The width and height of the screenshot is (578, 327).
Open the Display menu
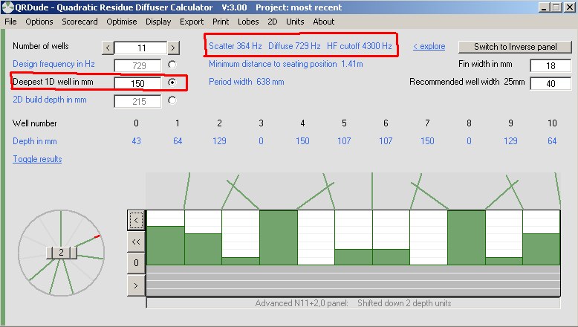[x=158, y=22]
